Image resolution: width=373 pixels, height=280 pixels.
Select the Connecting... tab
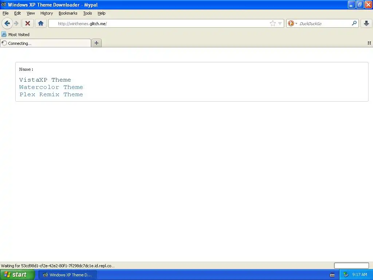click(46, 43)
